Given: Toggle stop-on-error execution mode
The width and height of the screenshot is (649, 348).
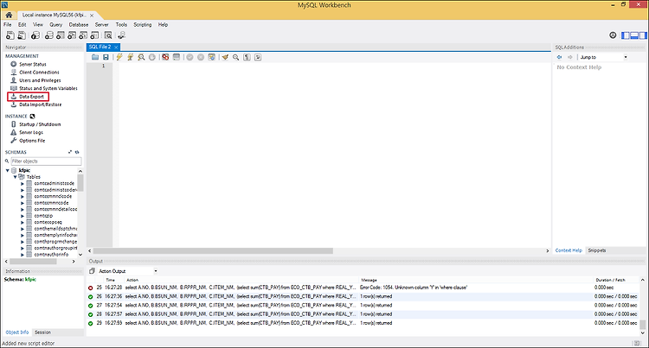Looking at the screenshot, I should tap(165, 57).
